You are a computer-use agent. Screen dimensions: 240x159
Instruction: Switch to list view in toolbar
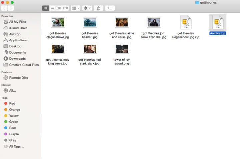coord(52,8)
